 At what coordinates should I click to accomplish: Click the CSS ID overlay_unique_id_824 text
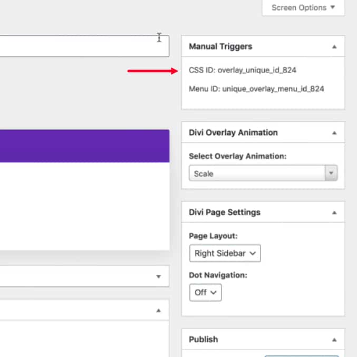[x=246, y=70]
